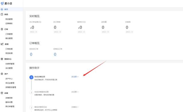The width and height of the screenshot is (183, 112).
Task: Open 优惠券管理 in the sidebar
Action: pos(10,64)
